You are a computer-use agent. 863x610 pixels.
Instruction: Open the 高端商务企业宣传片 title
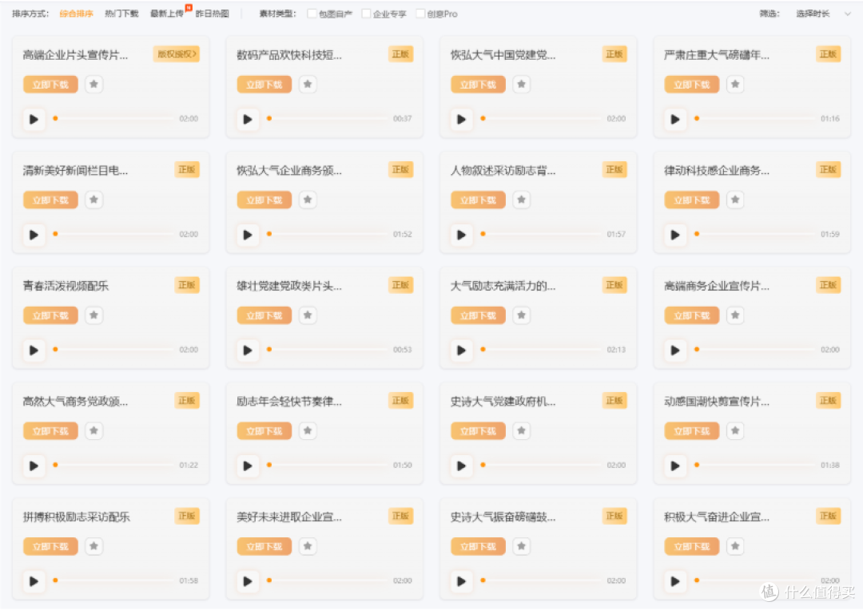tap(717, 286)
